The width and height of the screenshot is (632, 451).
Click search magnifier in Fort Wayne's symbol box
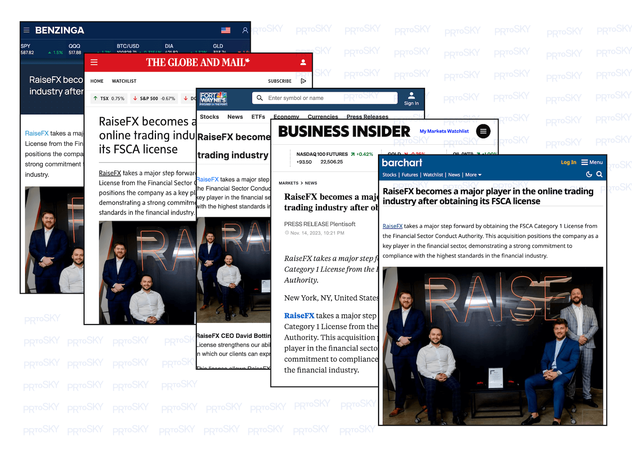(x=260, y=98)
